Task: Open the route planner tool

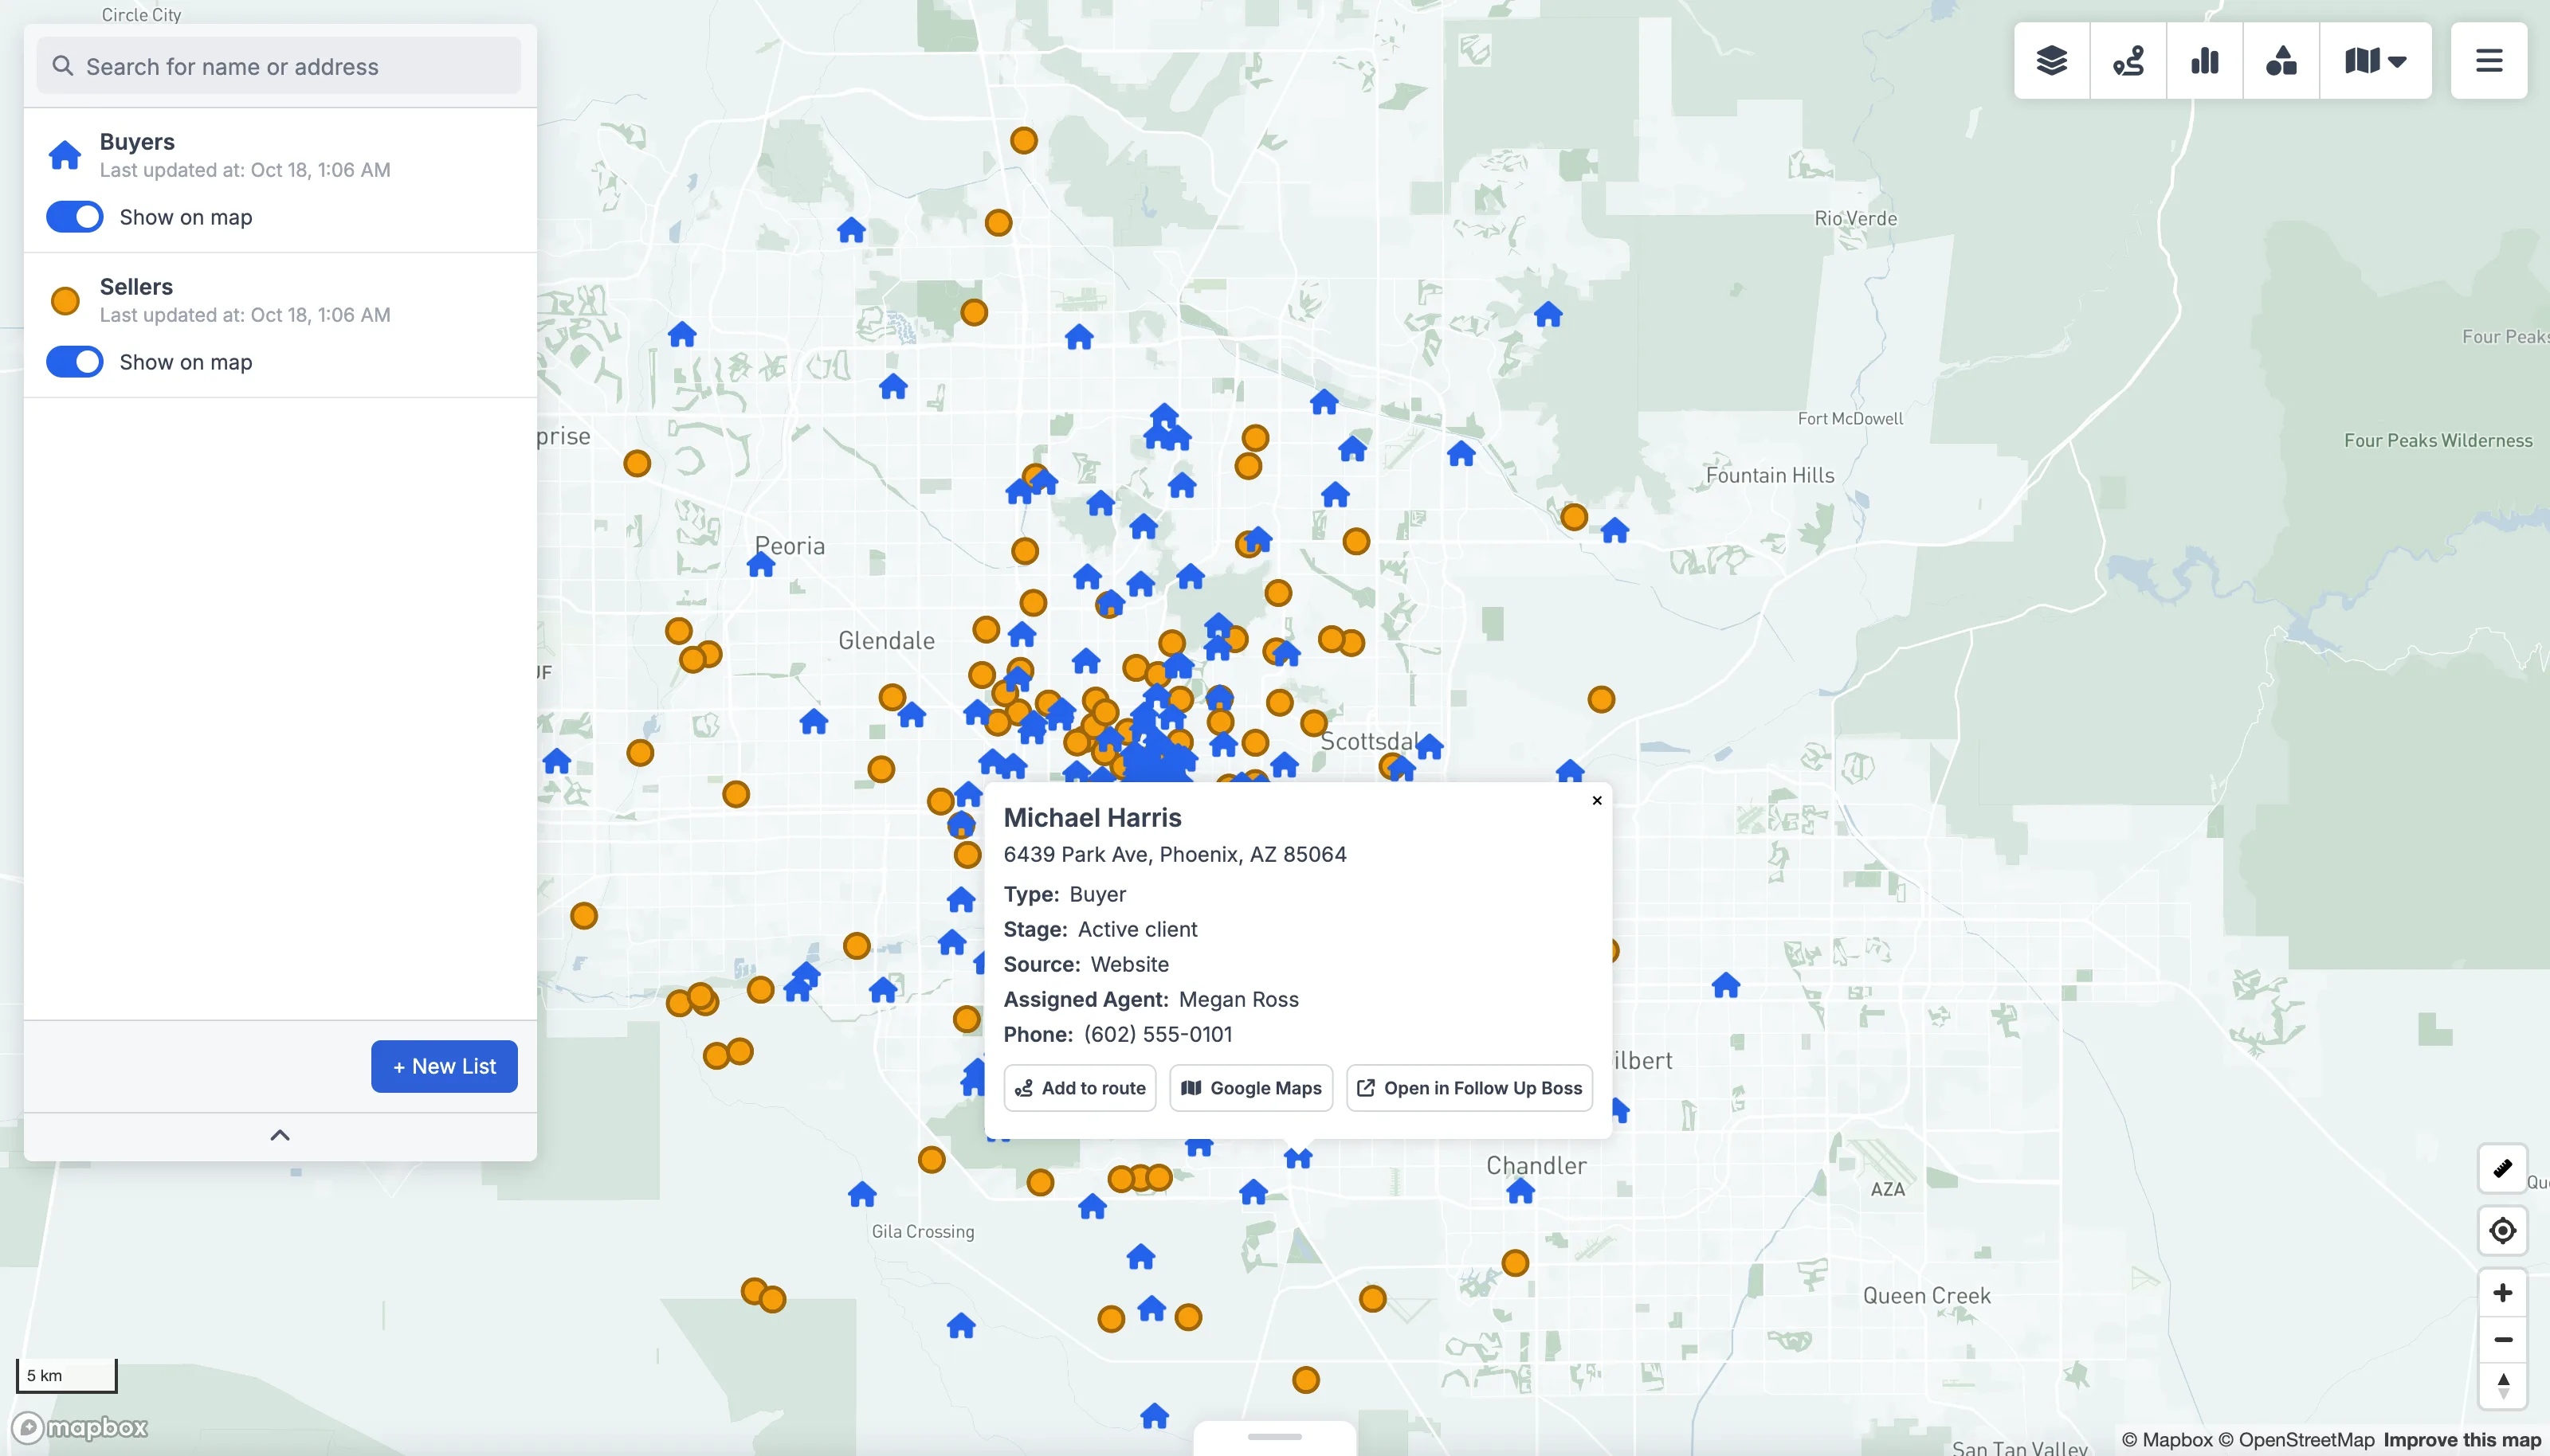Action: [2128, 61]
